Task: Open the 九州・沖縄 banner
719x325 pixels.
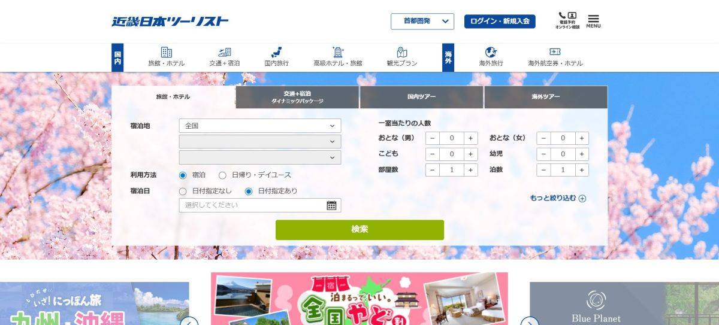Action: tap(94, 303)
